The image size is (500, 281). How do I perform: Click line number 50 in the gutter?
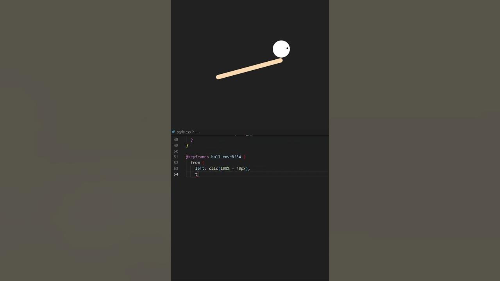176,151
